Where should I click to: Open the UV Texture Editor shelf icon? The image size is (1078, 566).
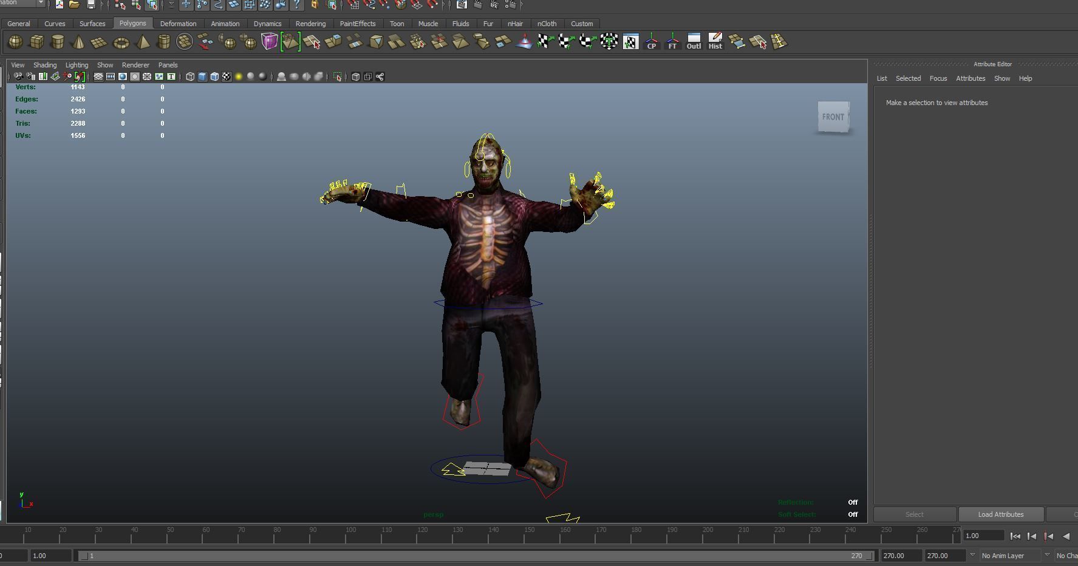click(x=630, y=42)
